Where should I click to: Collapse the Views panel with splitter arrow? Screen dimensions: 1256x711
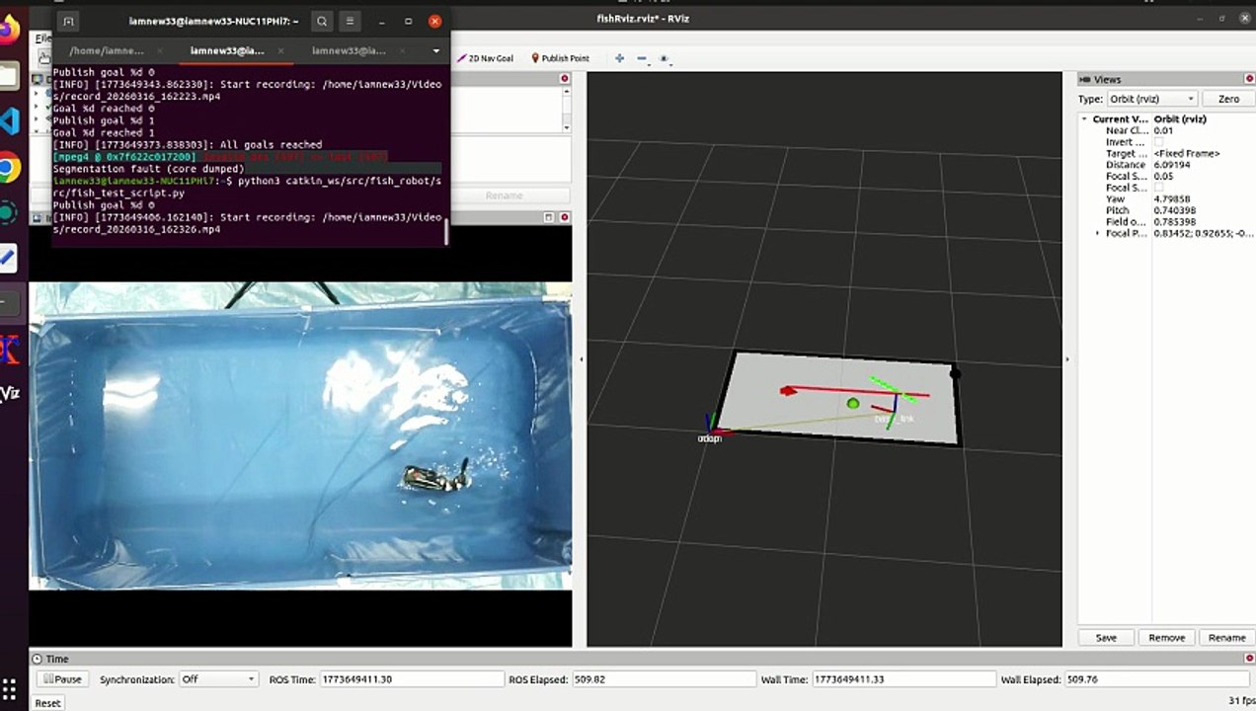coord(1067,359)
